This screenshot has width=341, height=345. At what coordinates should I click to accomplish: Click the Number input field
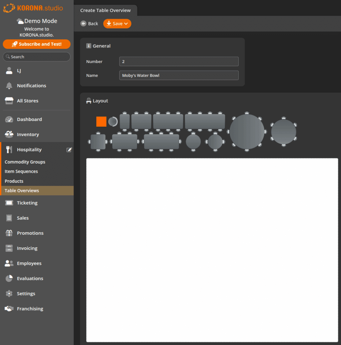point(179,61)
